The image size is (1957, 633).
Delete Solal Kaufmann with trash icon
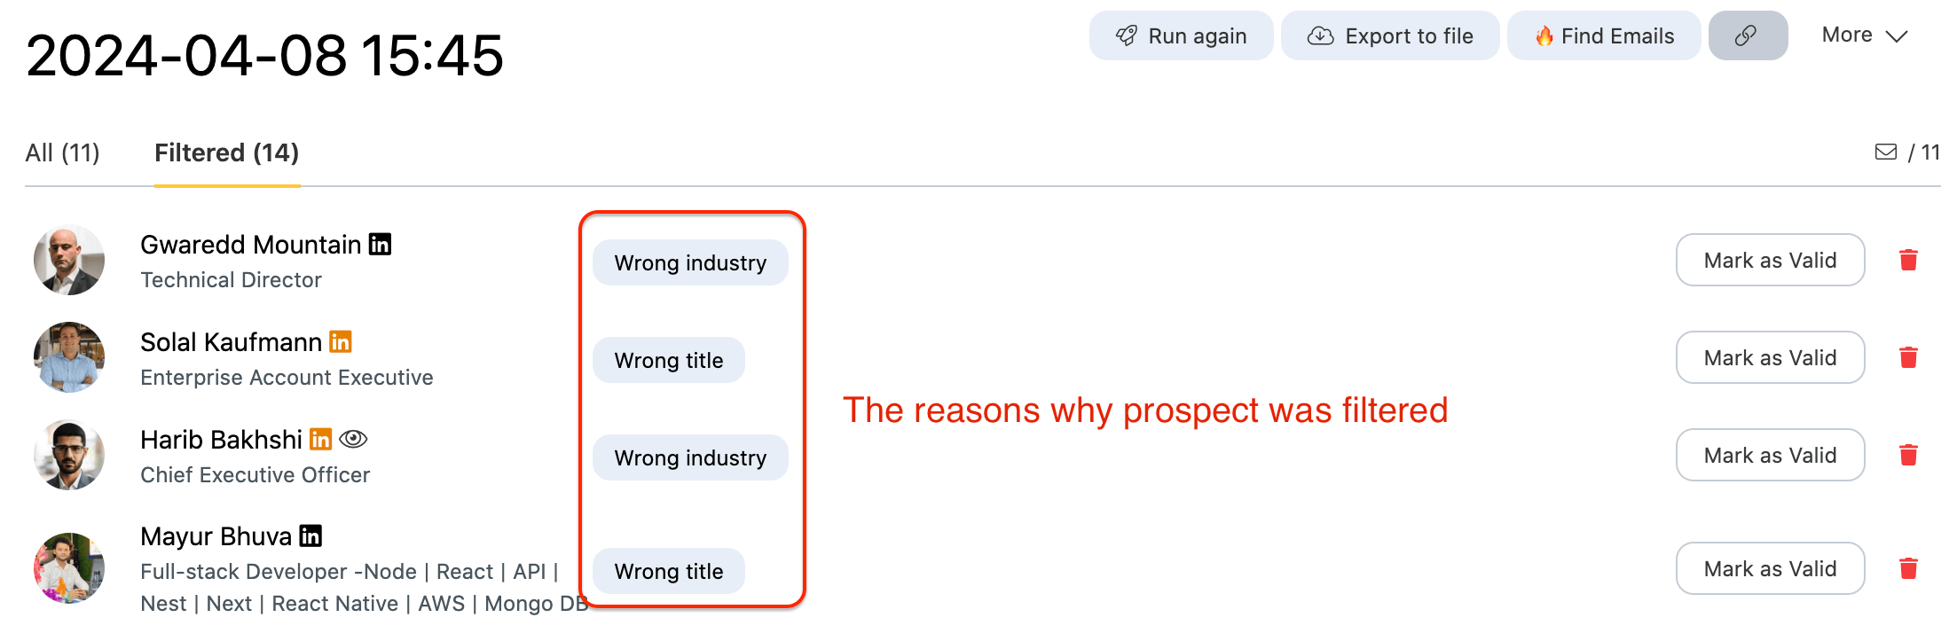[1908, 357]
